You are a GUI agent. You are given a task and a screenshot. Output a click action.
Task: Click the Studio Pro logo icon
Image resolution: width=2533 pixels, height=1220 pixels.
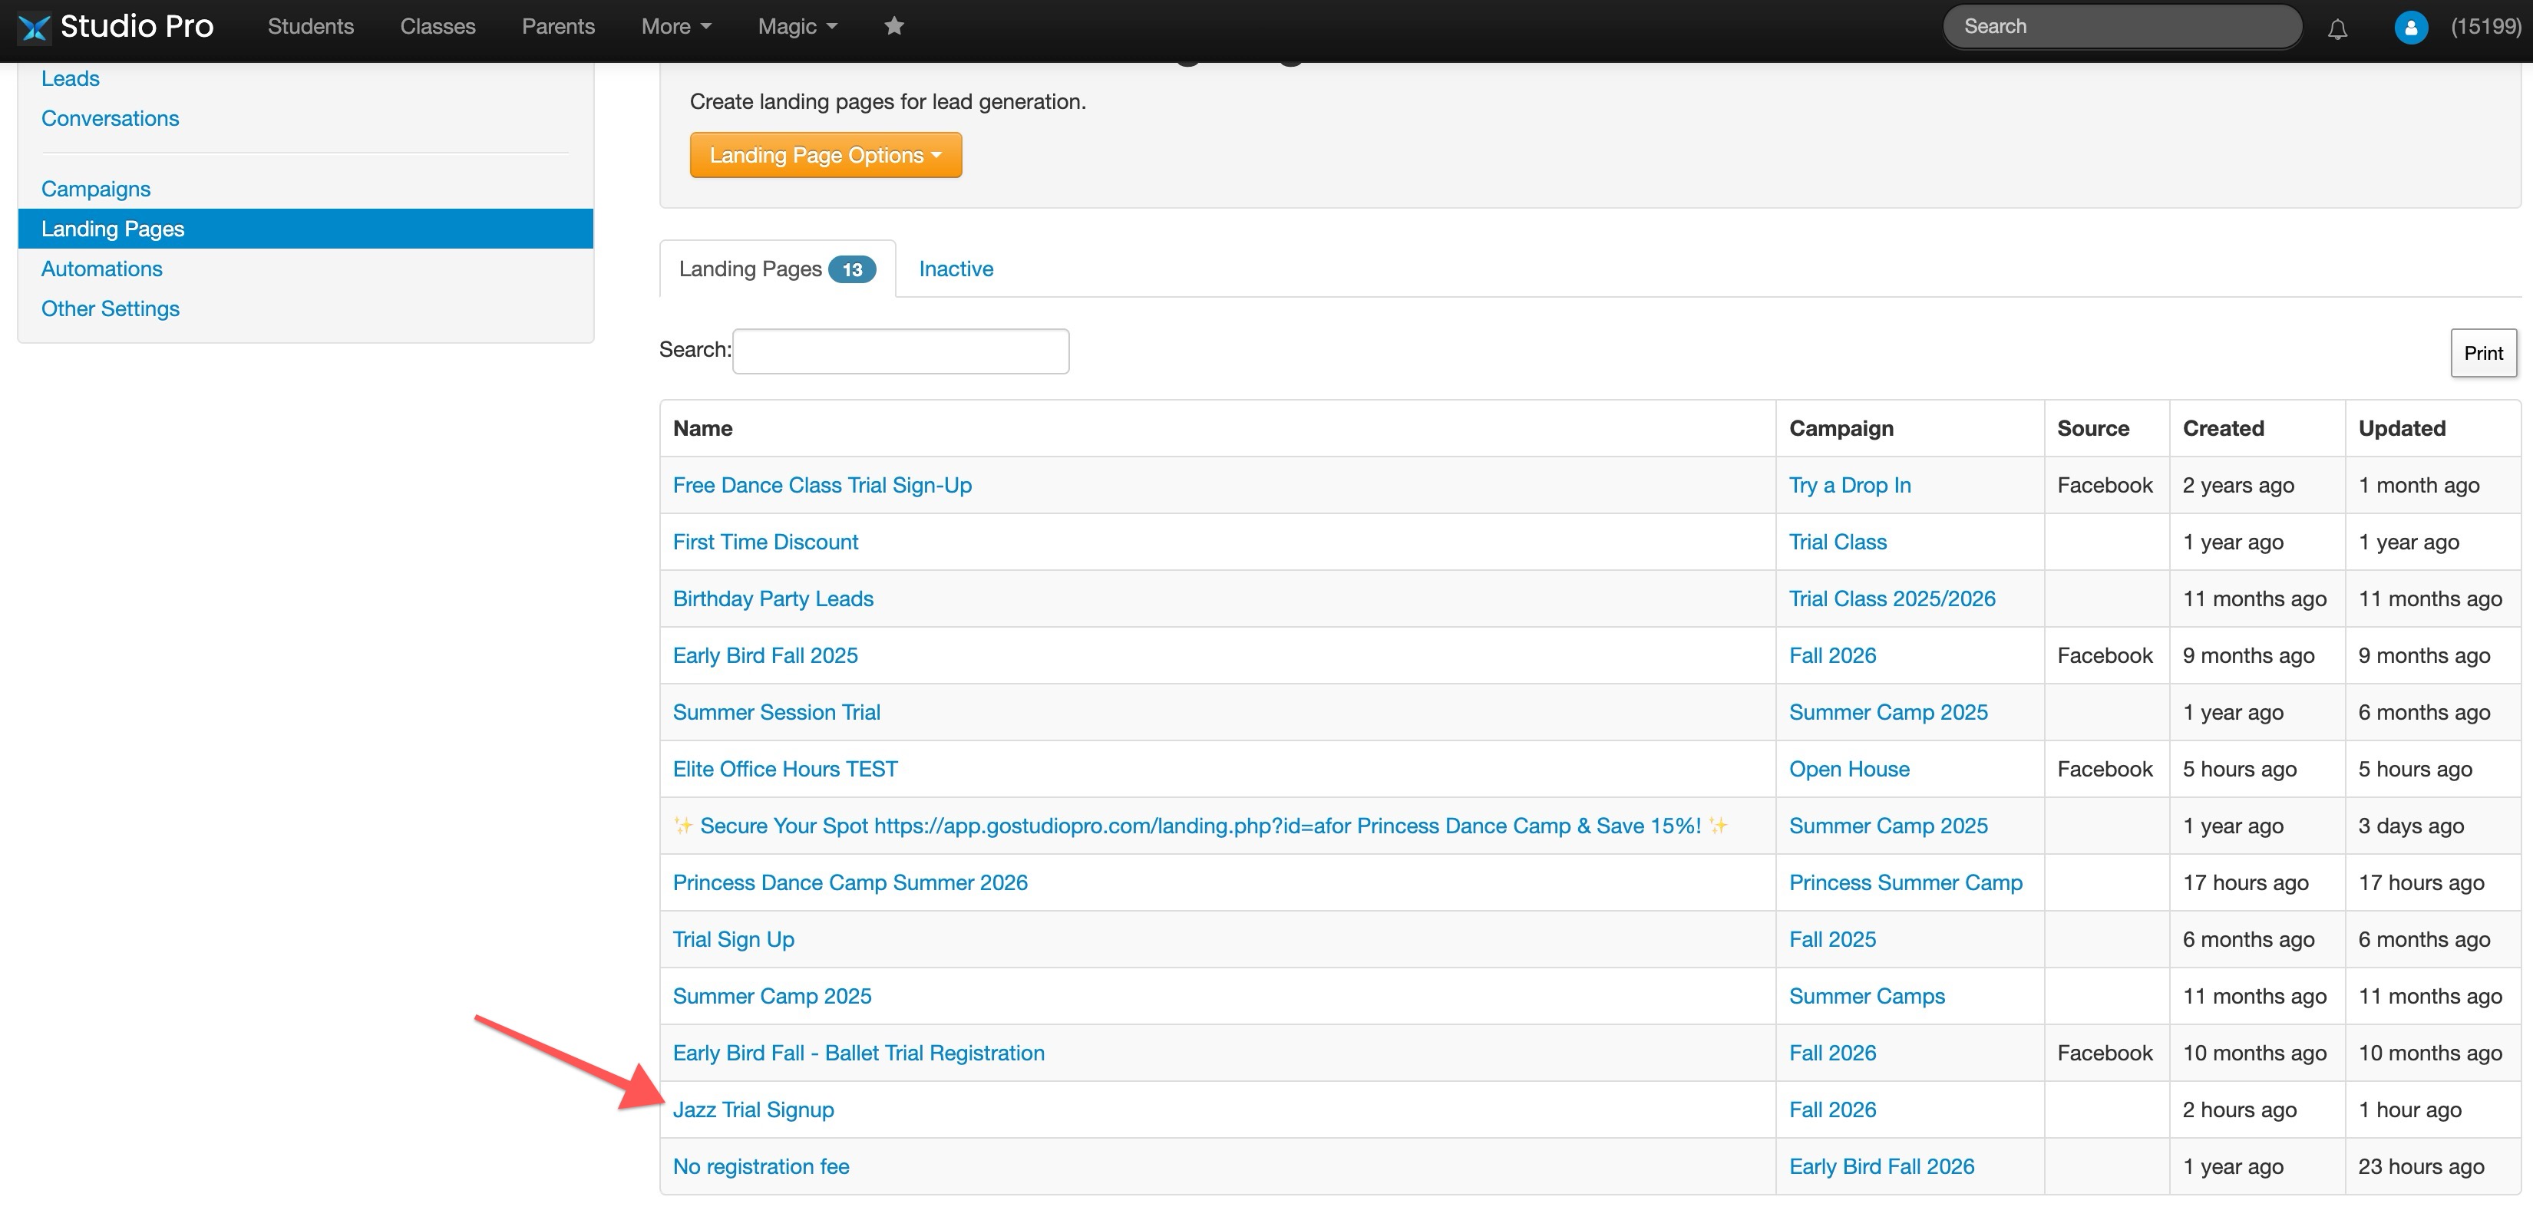tap(35, 28)
